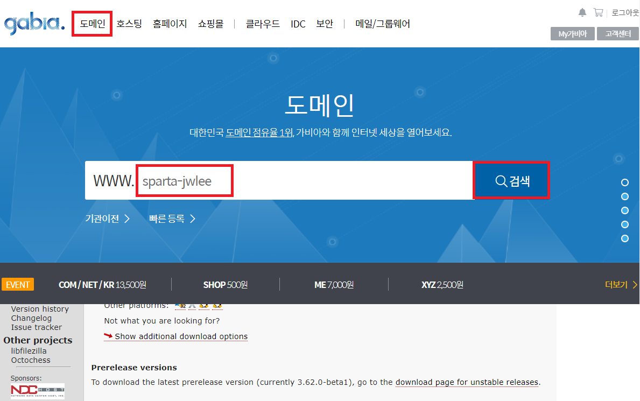Click ME 7,000원 event

pyautogui.click(x=334, y=285)
